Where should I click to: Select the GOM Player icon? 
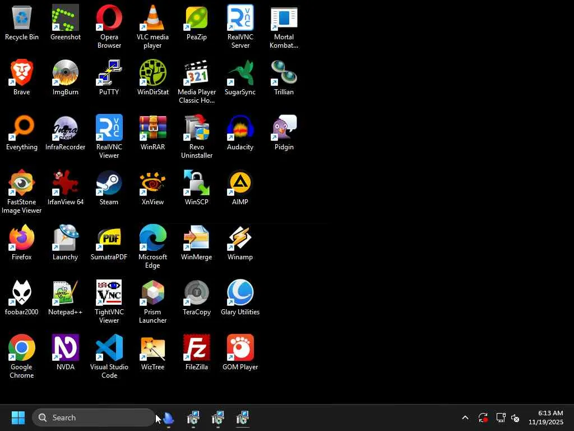[x=240, y=352]
